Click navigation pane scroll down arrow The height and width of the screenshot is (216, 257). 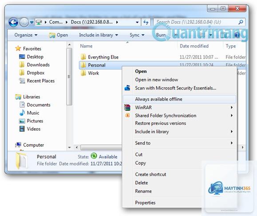pyautogui.click(x=70, y=147)
